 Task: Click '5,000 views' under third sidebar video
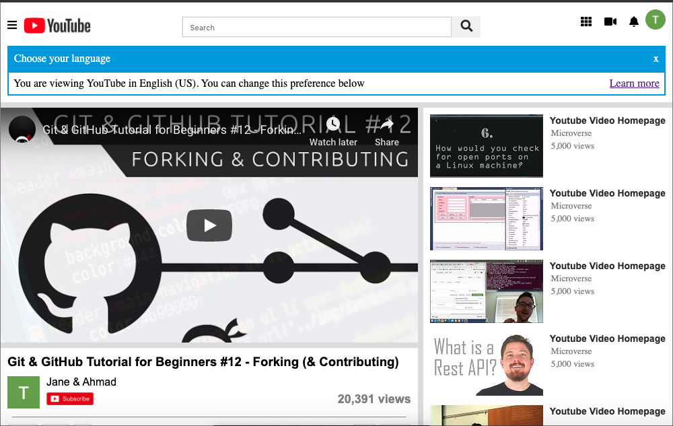(573, 291)
